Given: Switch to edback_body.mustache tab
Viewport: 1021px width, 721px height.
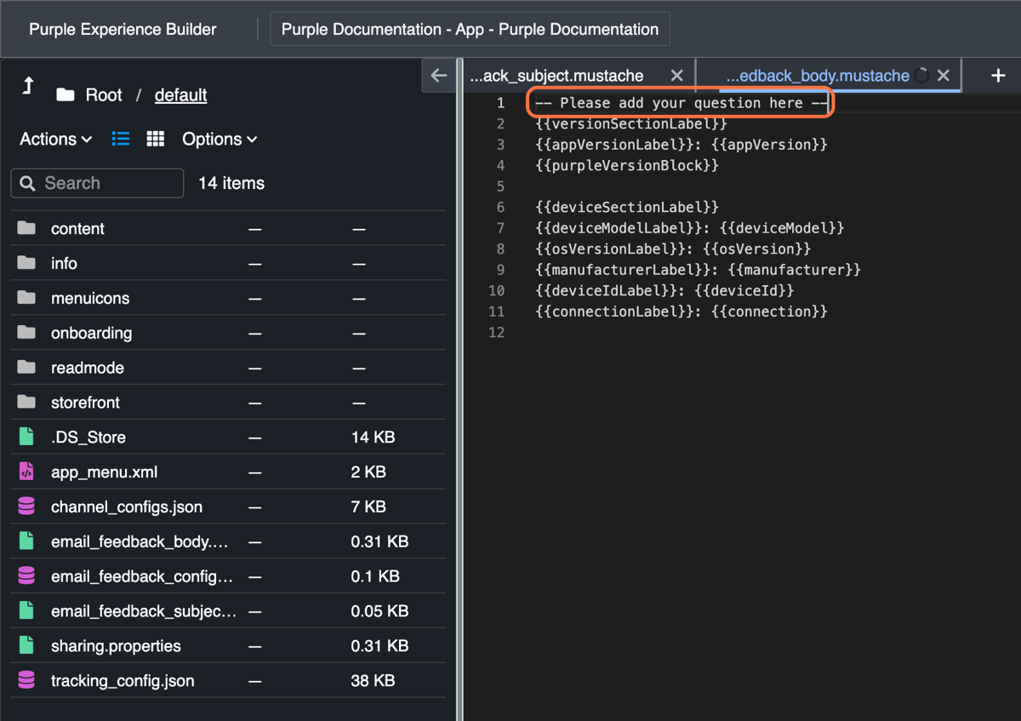Looking at the screenshot, I should pyautogui.click(x=818, y=76).
